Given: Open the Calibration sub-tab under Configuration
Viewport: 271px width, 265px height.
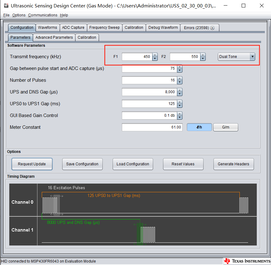Looking at the screenshot, I should pyautogui.click(x=87, y=37).
